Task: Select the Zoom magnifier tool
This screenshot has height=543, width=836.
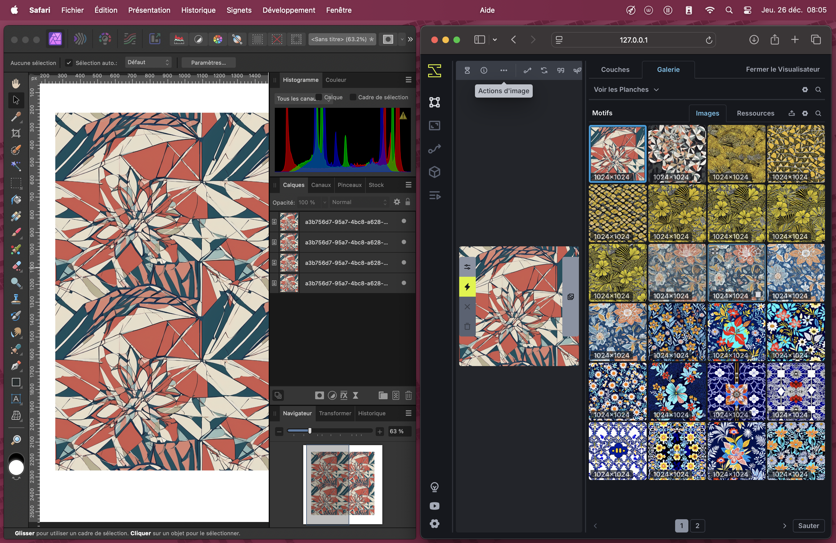Action: click(x=16, y=440)
